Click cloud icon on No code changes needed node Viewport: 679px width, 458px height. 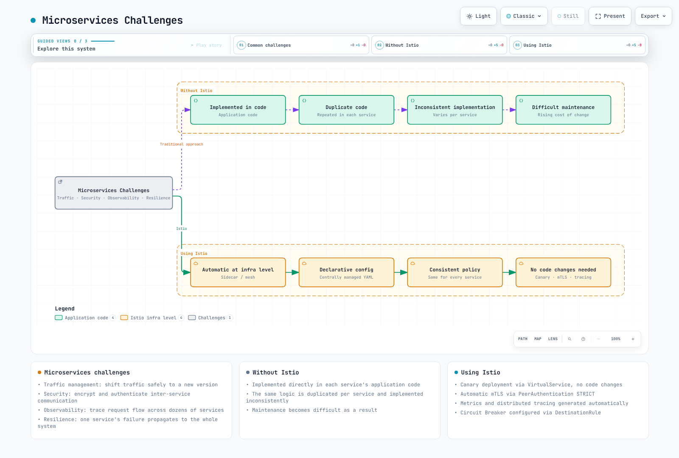coord(521,263)
